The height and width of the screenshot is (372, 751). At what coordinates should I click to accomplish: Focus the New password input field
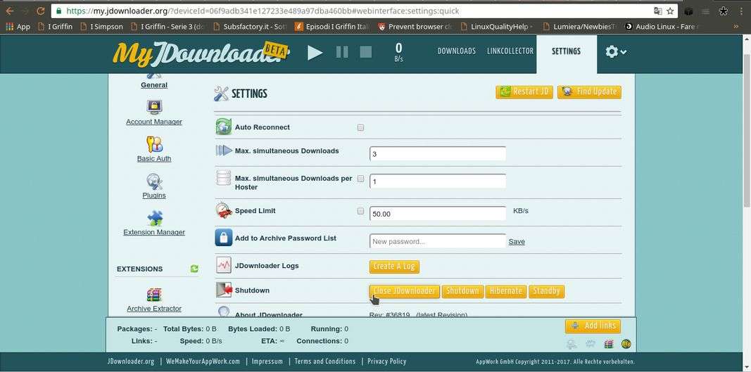pyautogui.click(x=437, y=241)
